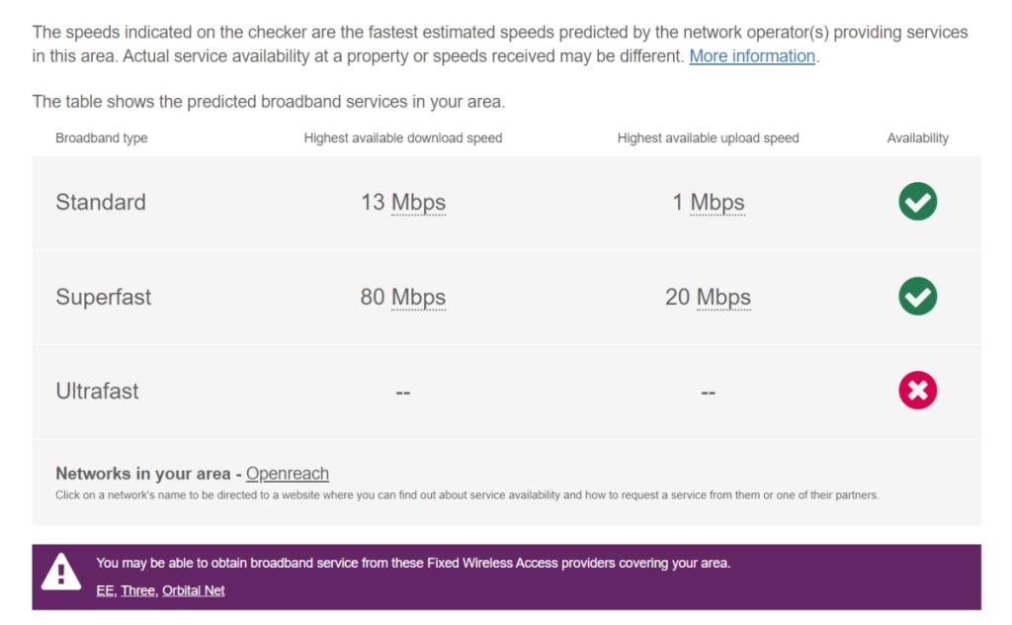The height and width of the screenshot is (625, 1012).
Task: Select the Standard broadband type row label
Action: [101, 202]
